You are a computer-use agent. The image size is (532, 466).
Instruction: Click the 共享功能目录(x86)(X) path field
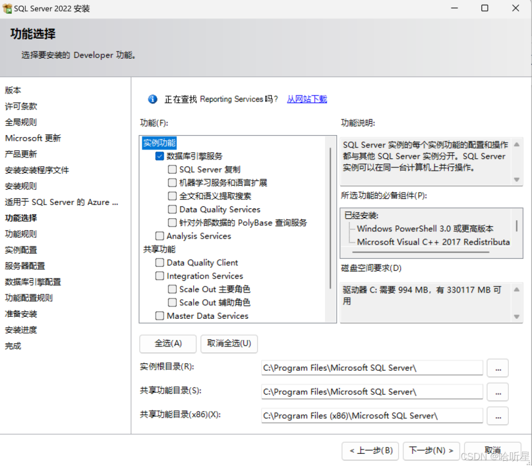point(372,416)
